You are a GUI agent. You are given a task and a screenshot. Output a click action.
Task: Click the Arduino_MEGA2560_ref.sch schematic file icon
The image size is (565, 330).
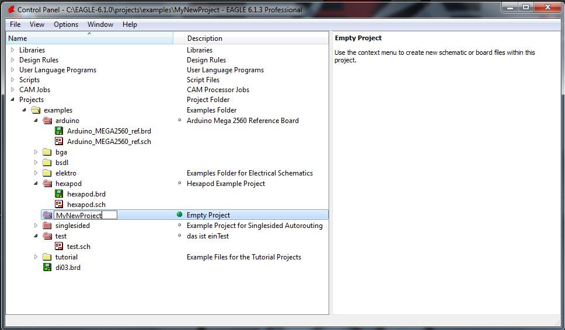coord(59,142)
